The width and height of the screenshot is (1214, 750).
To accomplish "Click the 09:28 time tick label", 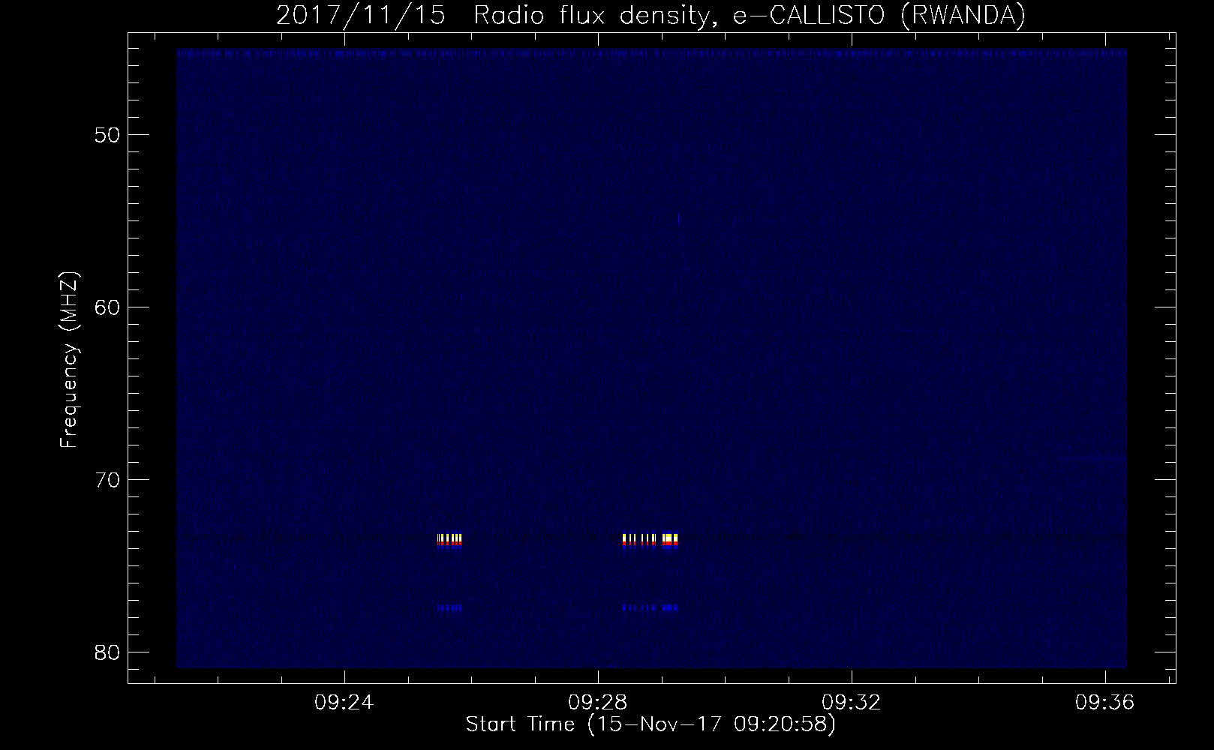I will (x=598, y=703).
